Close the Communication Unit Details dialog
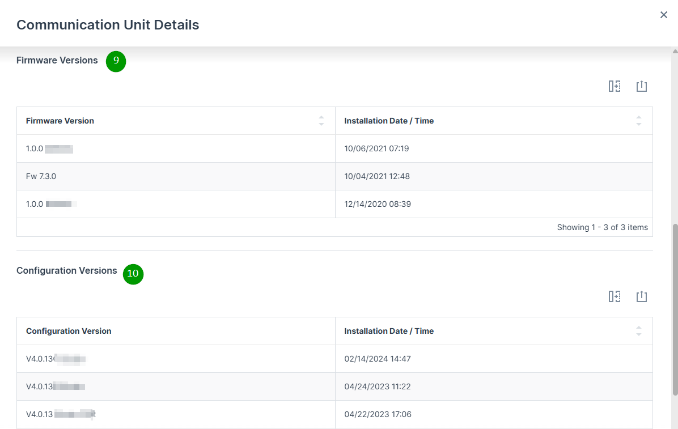The height and width of the screenshot is (429, 678). 663,15
